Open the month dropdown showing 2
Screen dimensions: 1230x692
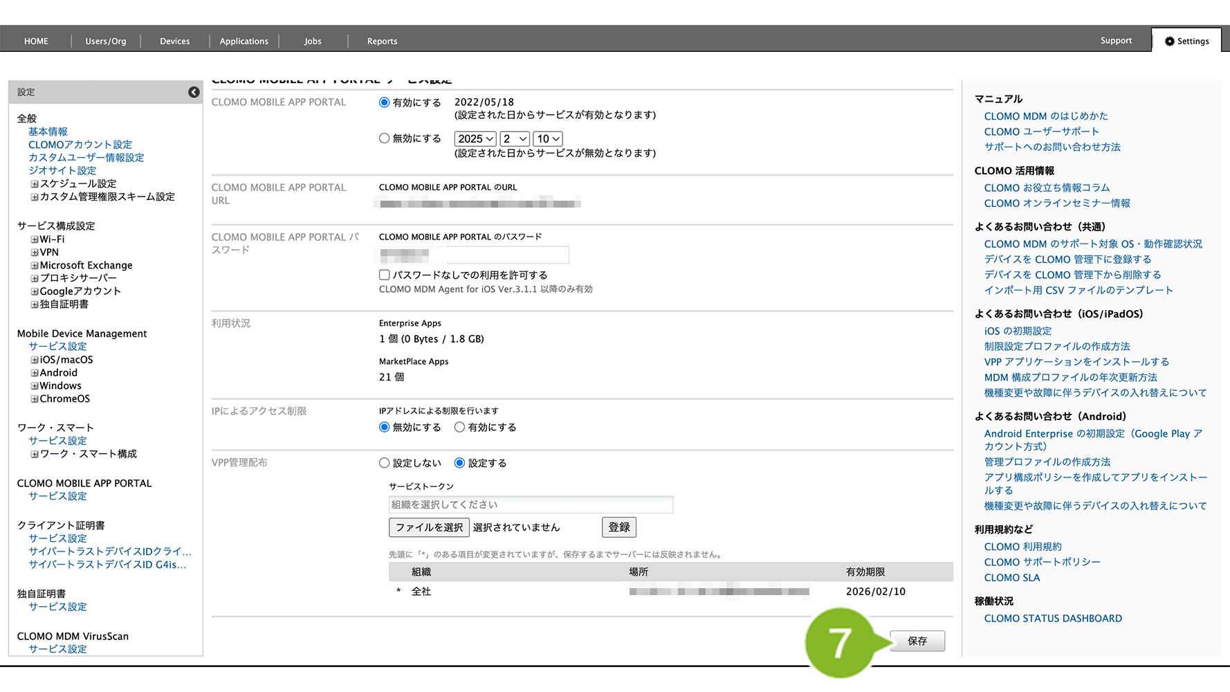click(x=515, y=139)
